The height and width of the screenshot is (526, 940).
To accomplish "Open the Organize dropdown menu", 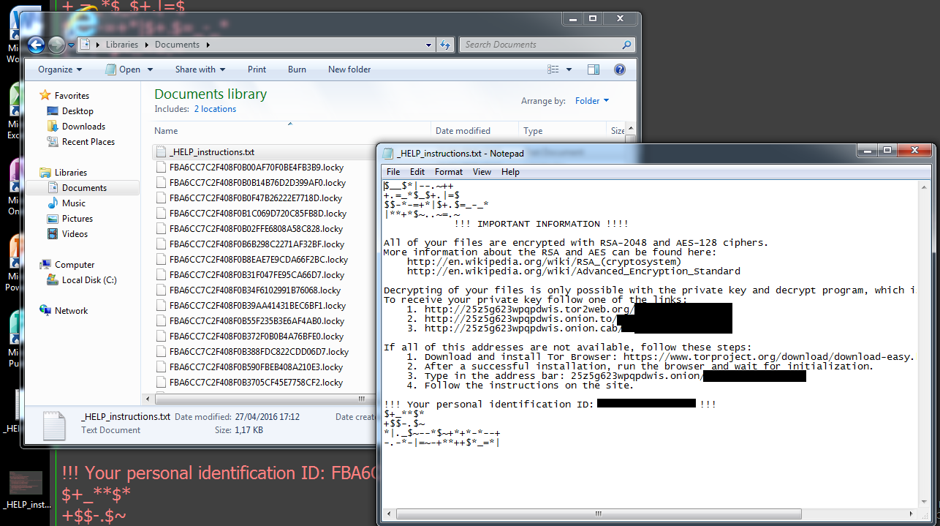I will [60, 69].
